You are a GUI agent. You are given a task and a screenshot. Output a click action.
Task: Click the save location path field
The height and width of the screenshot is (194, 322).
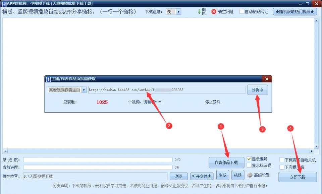click(95, 176)
